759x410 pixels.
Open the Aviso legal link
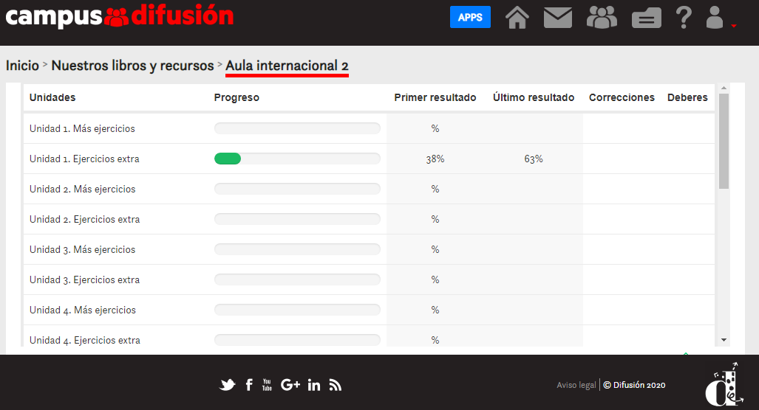click(x=576, y=385)
